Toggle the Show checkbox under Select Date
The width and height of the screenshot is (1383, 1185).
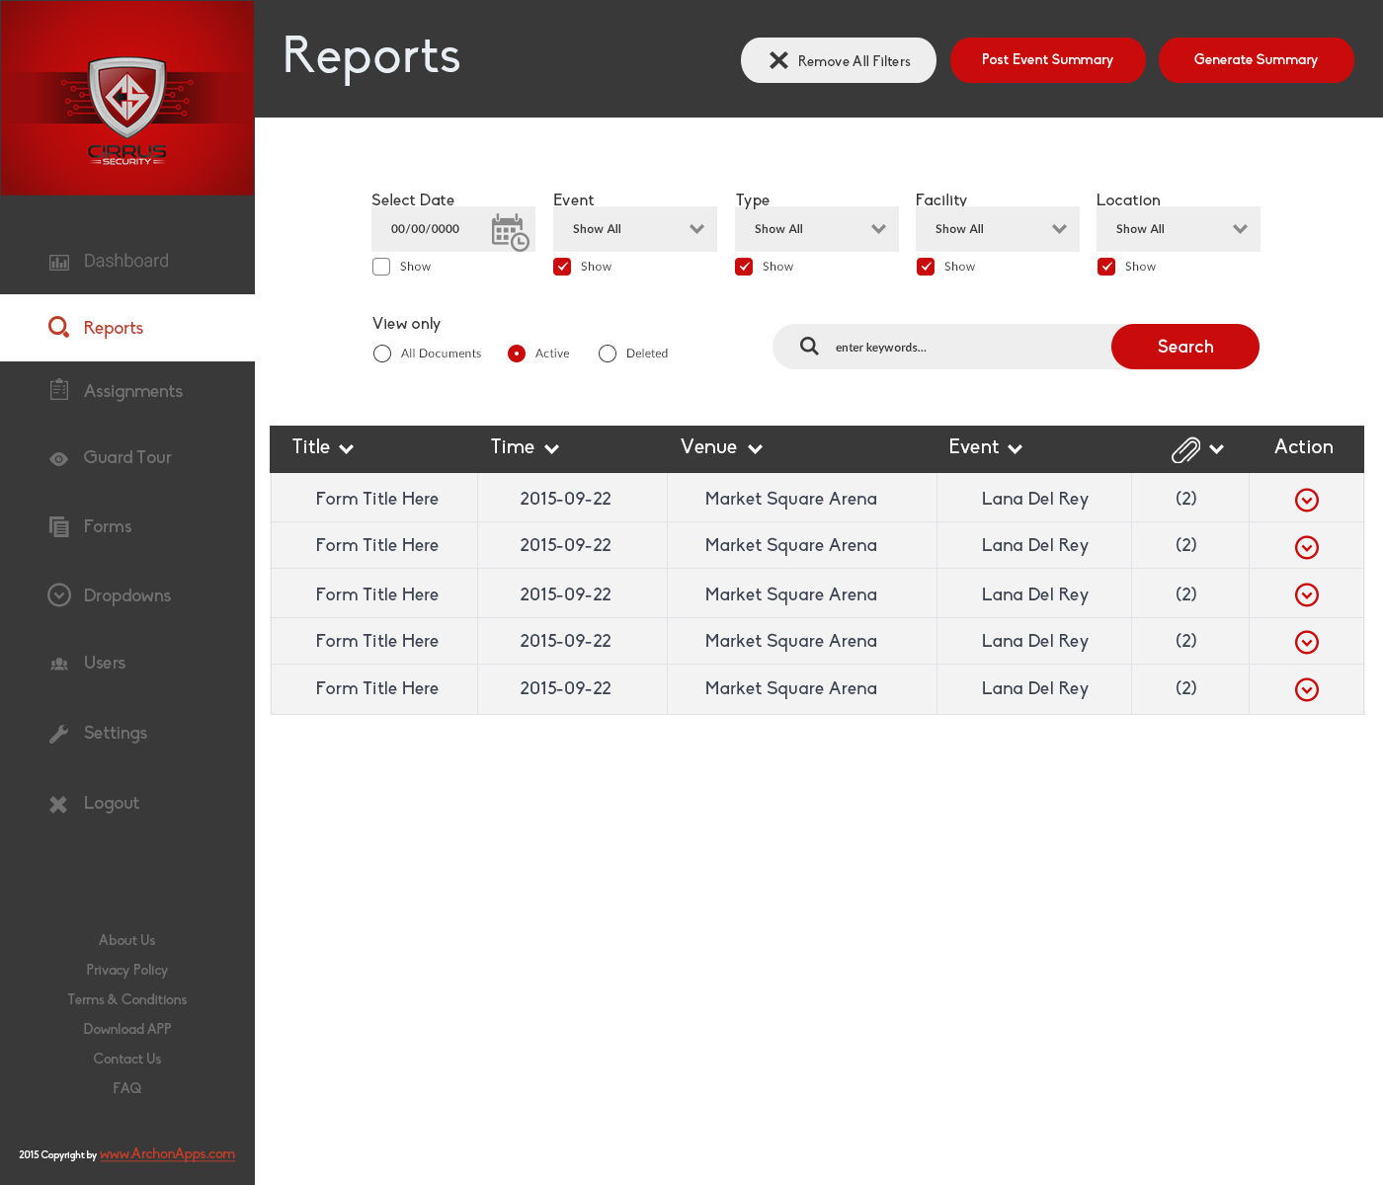tap(381, 267)
